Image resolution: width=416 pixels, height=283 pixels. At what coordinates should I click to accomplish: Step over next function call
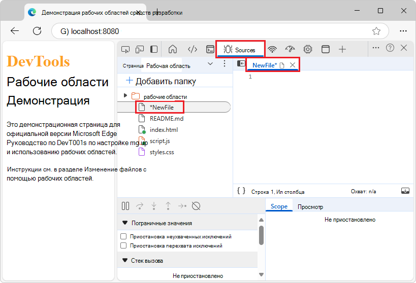pyautogui.click(x=140, y=206)
